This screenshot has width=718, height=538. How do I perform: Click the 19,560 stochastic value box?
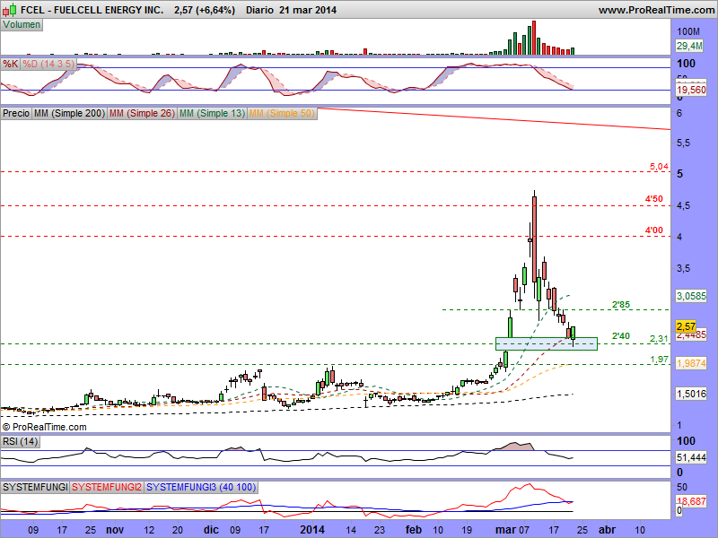[691, 90]
